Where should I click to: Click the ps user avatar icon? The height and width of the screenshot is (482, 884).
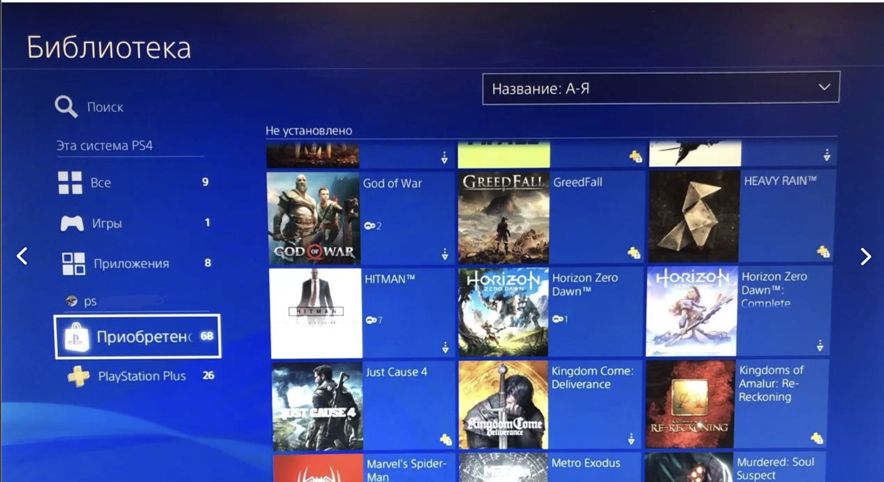(71, 301)
